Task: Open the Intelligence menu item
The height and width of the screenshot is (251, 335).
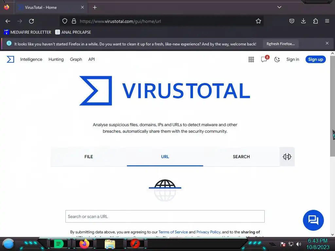Action: pyautogui.click(x=31, y=59)
